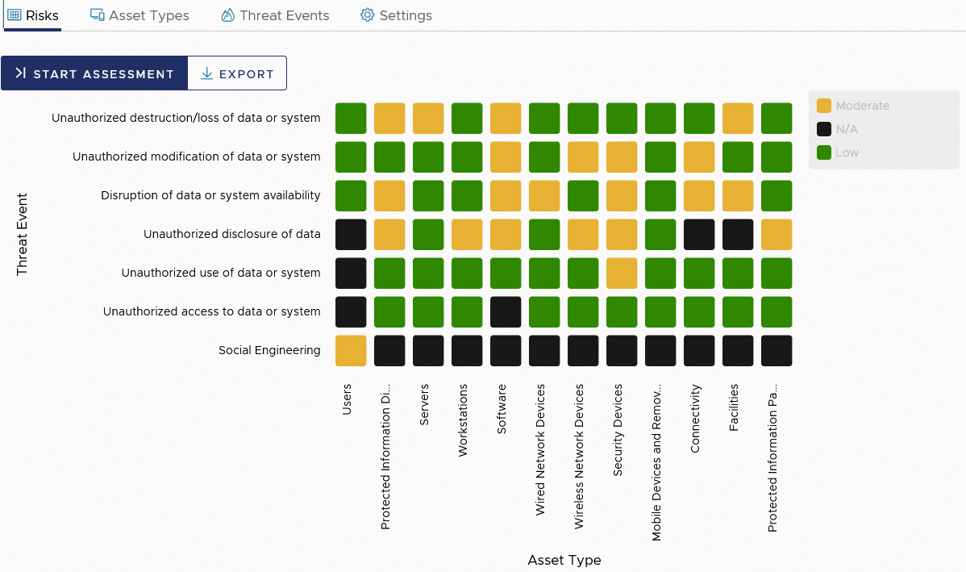The image size is (966, 572).
Task: Click the EXPORT button
Action: tap(237, 73)
